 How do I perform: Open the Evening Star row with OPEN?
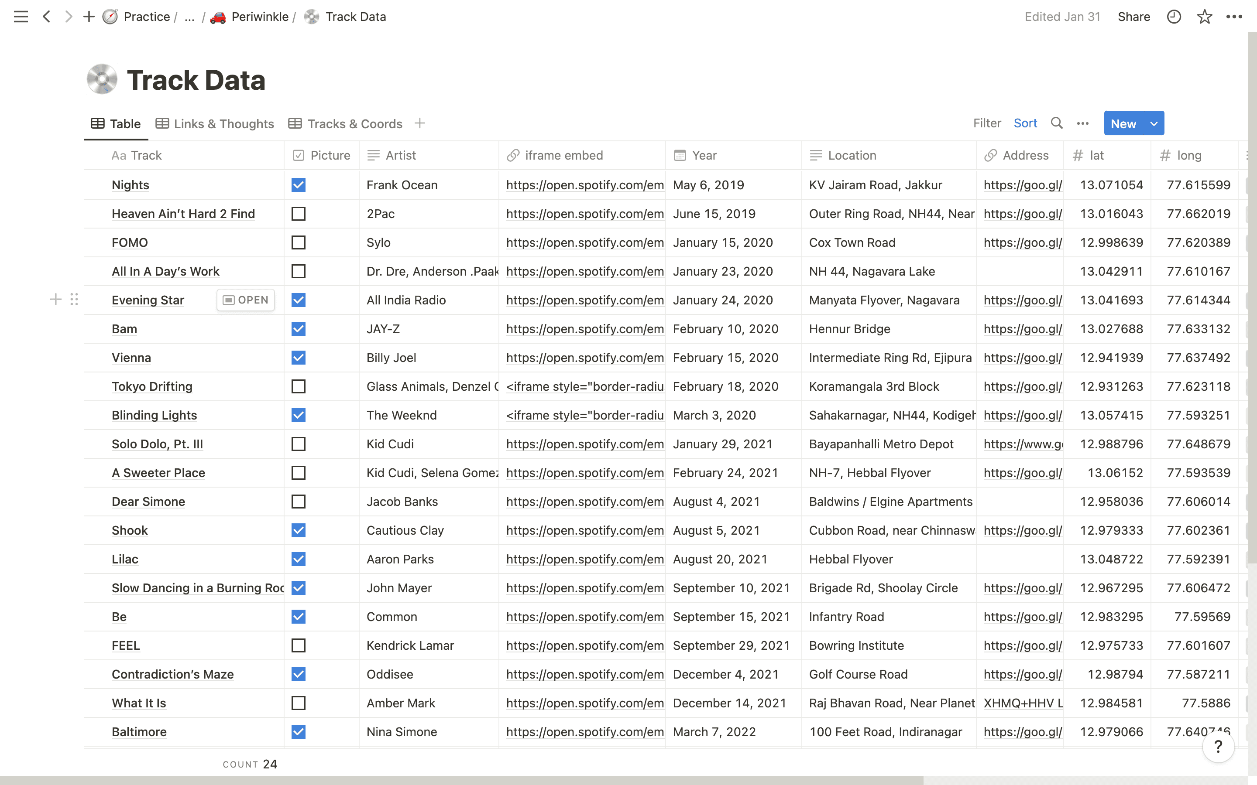(246, 300)
